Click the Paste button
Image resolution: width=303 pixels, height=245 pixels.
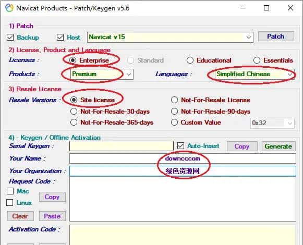(52, 216)
